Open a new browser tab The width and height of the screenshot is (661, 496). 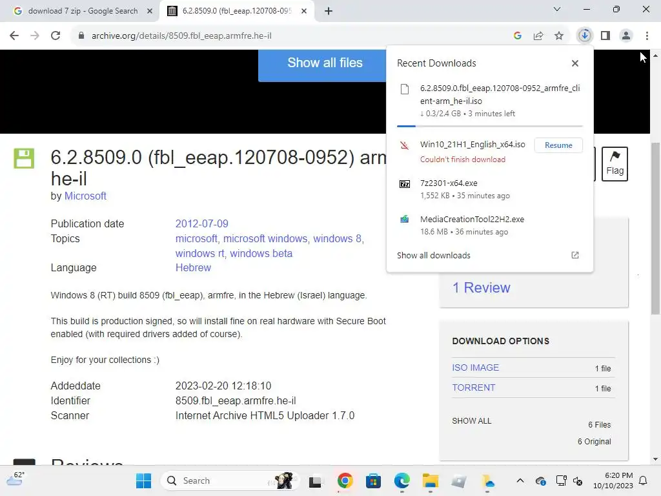coord(329,11)
